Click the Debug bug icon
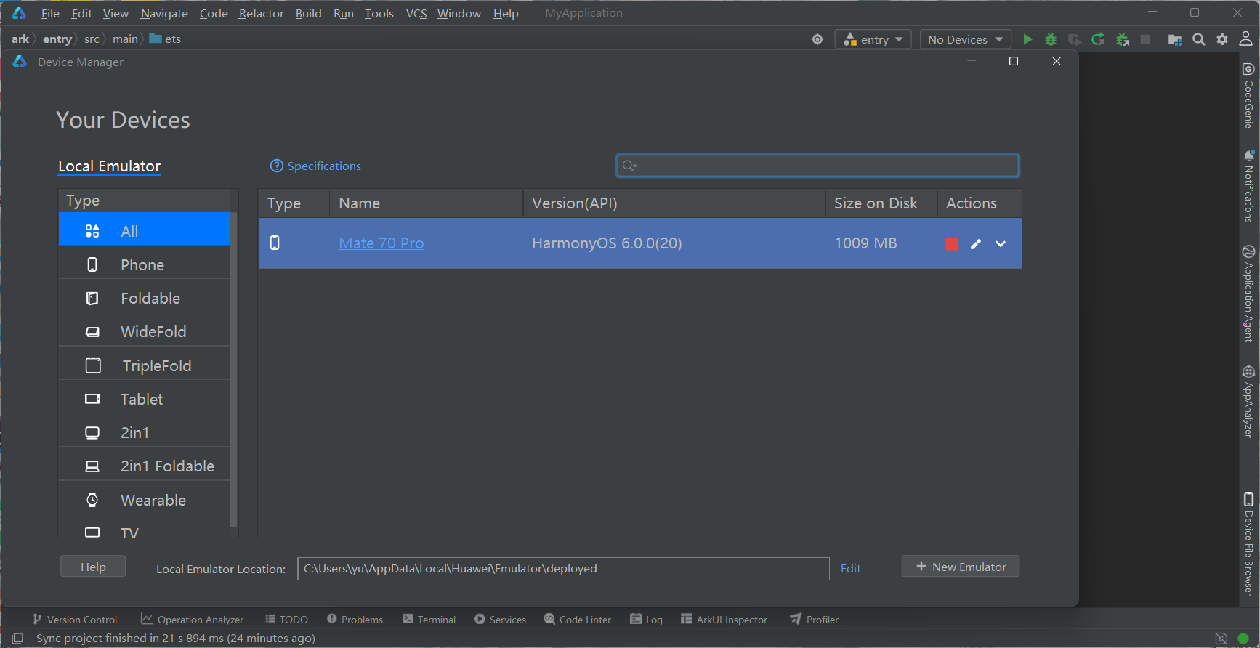This screenshot has width=1260, height=648. 1051,39
